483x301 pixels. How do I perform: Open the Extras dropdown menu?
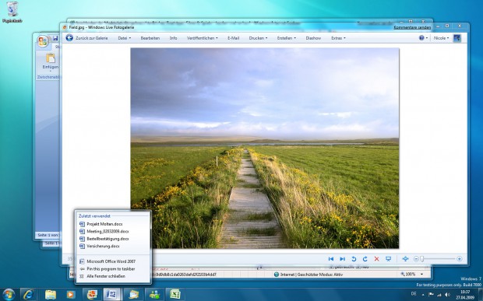(x=338, y=38)
